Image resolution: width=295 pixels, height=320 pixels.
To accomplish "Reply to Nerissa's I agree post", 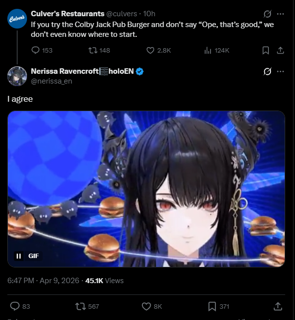I will tap(20, 306).
